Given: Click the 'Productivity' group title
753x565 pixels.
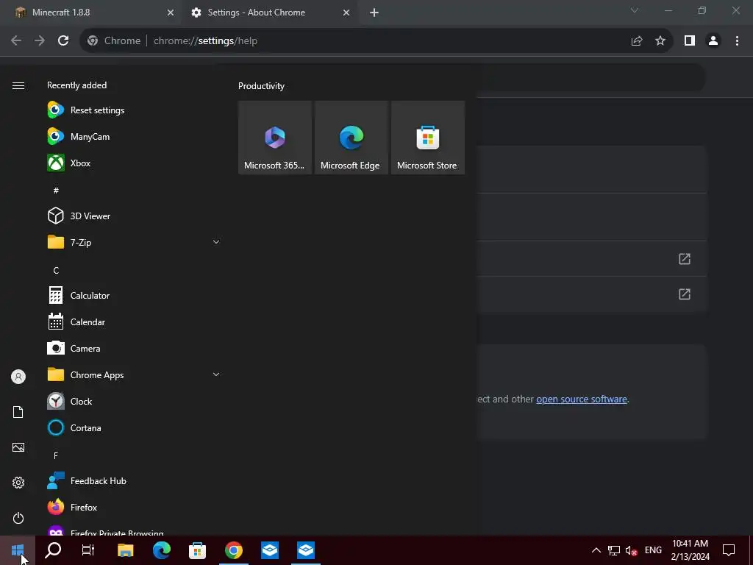Looking at the screenshot, I should pos(261,86).
